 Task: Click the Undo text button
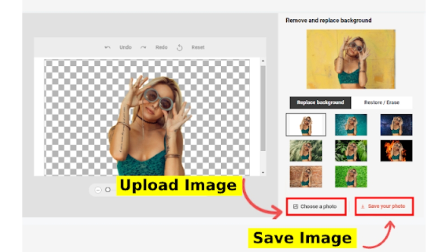(x=125, y=47)
